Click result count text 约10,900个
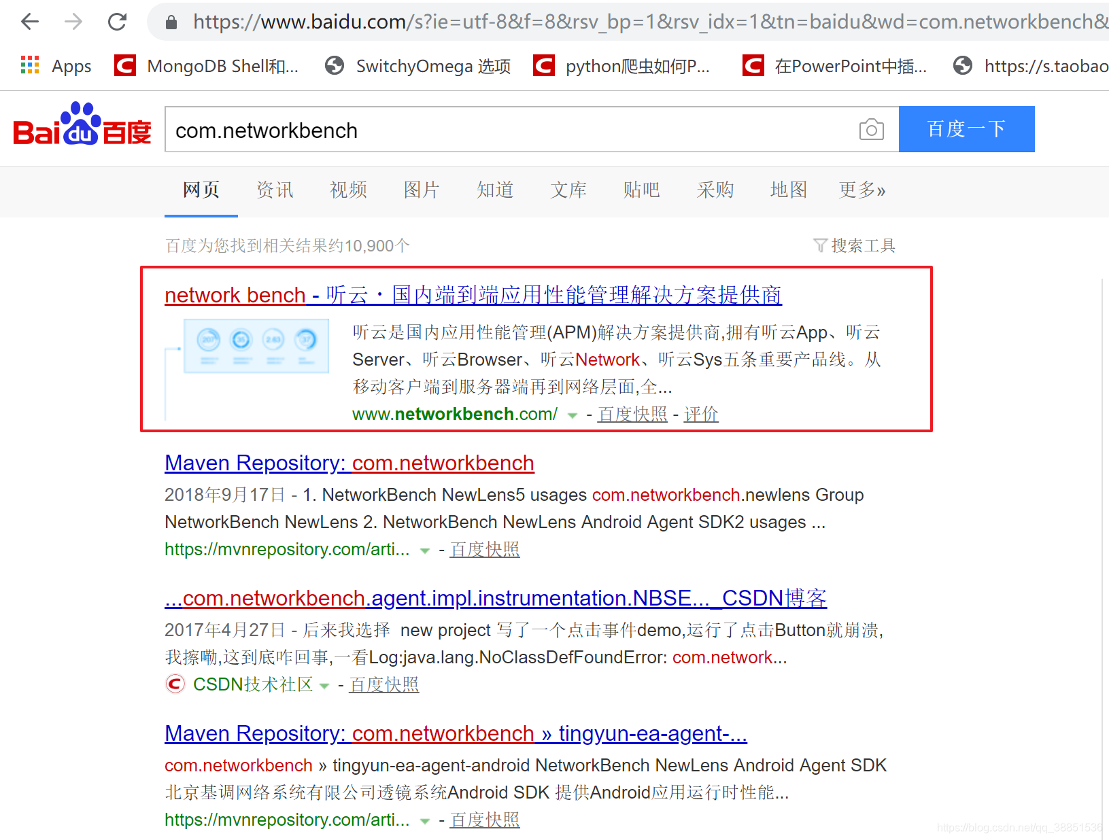 pyautogui.click(x=369, y=245)
